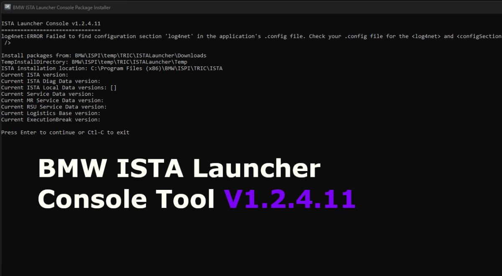The height and width of the screenshot is (276, 502).
Task: Click the 'Current ISTA version:' line
Action: point(35,75)
